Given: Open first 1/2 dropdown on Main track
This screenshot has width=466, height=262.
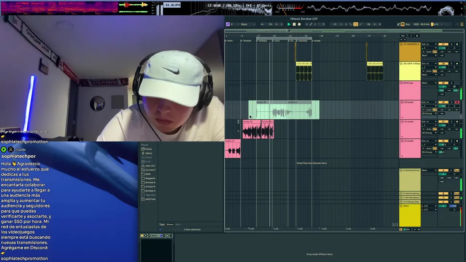Looking at the screenshot, I should [429, 206].
